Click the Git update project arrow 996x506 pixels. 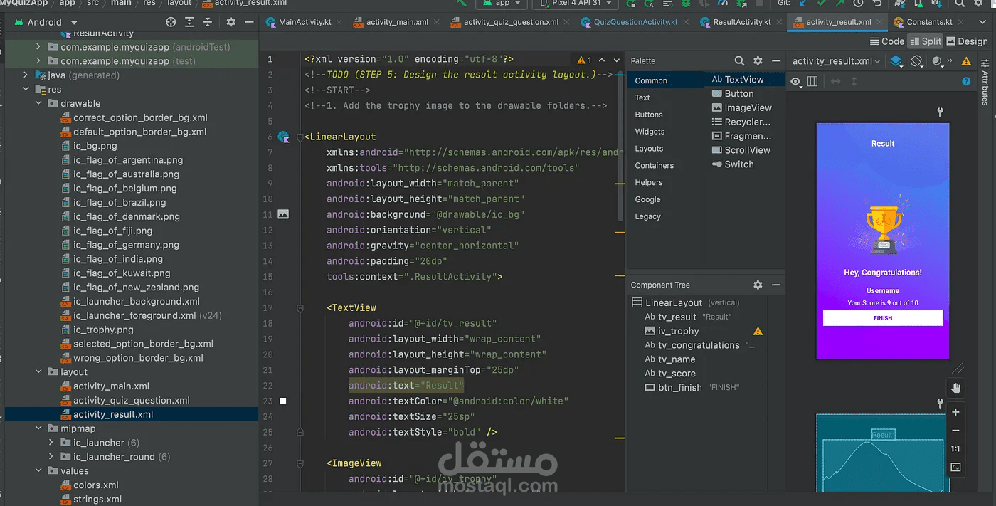coord(802,4)
